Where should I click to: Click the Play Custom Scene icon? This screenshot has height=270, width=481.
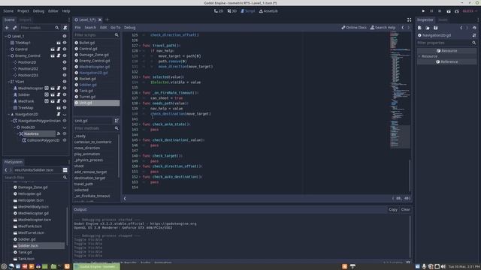click(456, 11)
